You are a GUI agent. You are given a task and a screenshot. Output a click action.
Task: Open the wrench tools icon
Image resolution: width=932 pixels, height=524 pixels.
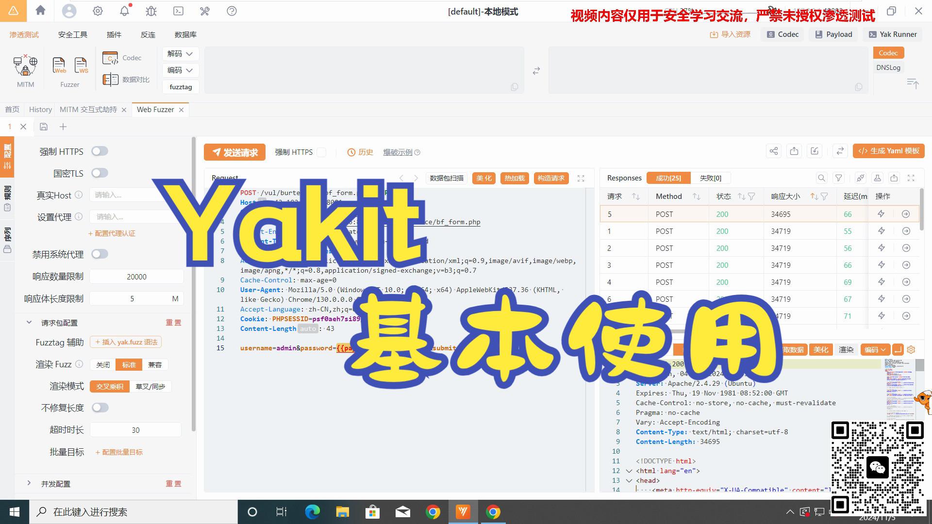click(205, 11)
